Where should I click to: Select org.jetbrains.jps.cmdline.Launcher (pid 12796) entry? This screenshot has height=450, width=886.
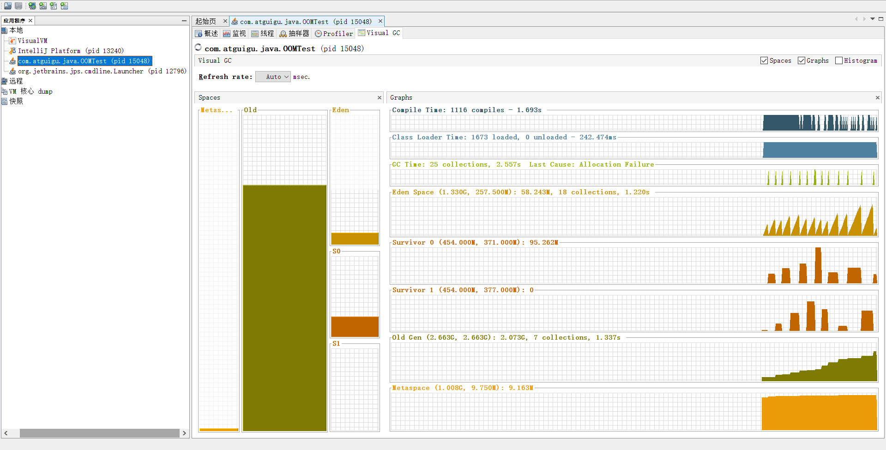(102, 71)
